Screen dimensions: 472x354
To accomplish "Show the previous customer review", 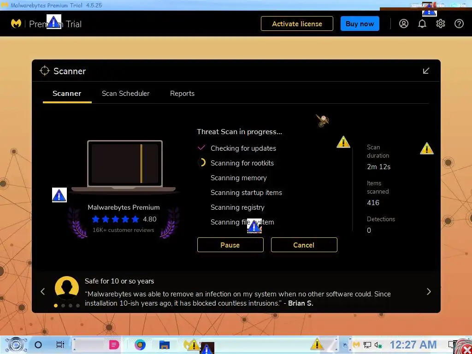I will (x=43, y=291).
